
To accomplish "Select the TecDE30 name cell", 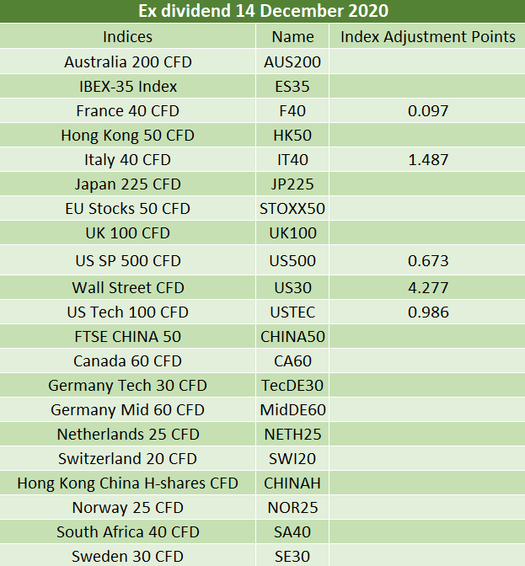I will 292,385.
